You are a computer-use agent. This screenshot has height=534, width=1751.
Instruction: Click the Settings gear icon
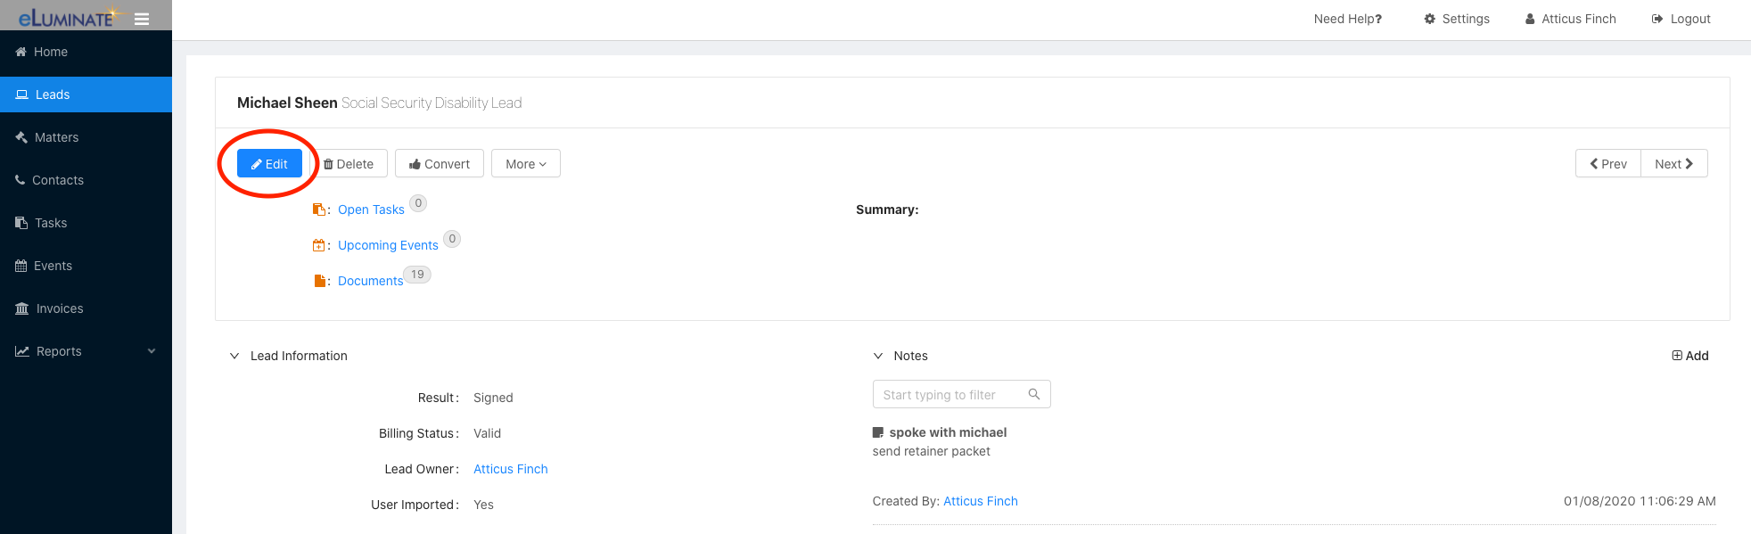click(x=1430, y=19)
